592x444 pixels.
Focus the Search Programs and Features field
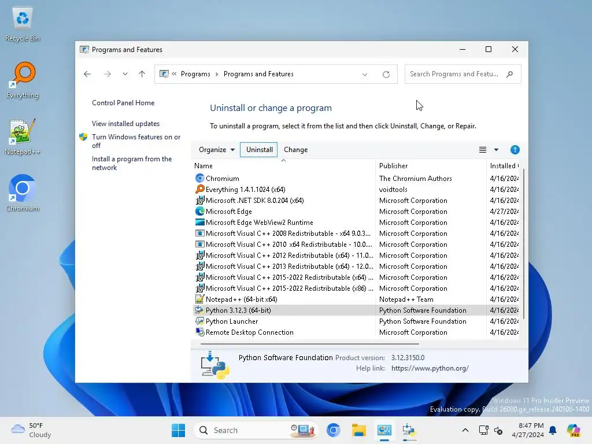pyautogui.click(x=463, y=74)
